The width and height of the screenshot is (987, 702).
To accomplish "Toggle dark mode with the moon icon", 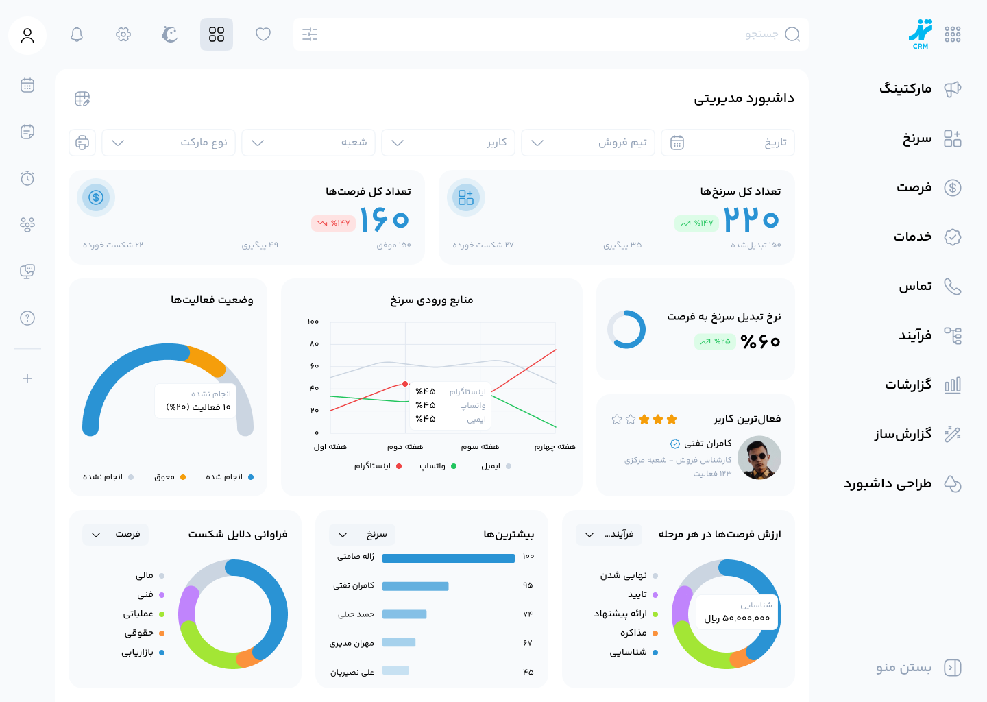I will (x=169, y=34).
